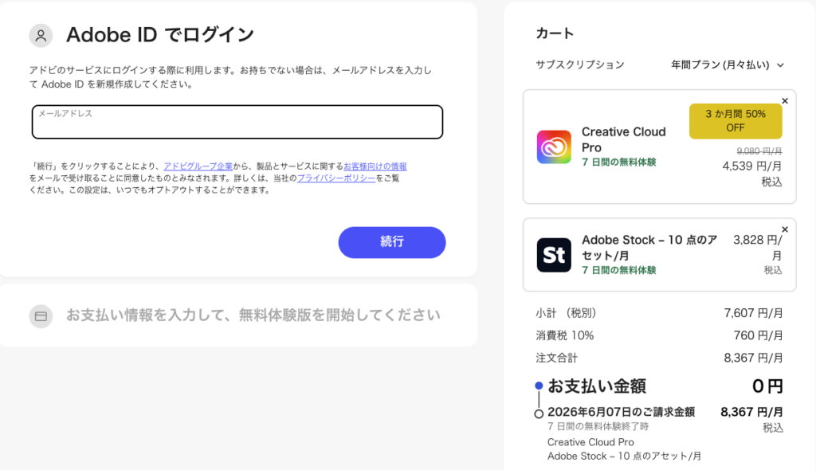Click the 注文合計 label

pos(556,358)
